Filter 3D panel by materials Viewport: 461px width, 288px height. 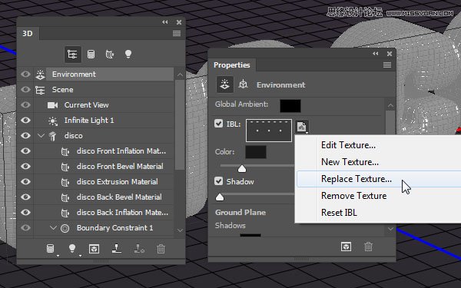[x=110, y=55]
